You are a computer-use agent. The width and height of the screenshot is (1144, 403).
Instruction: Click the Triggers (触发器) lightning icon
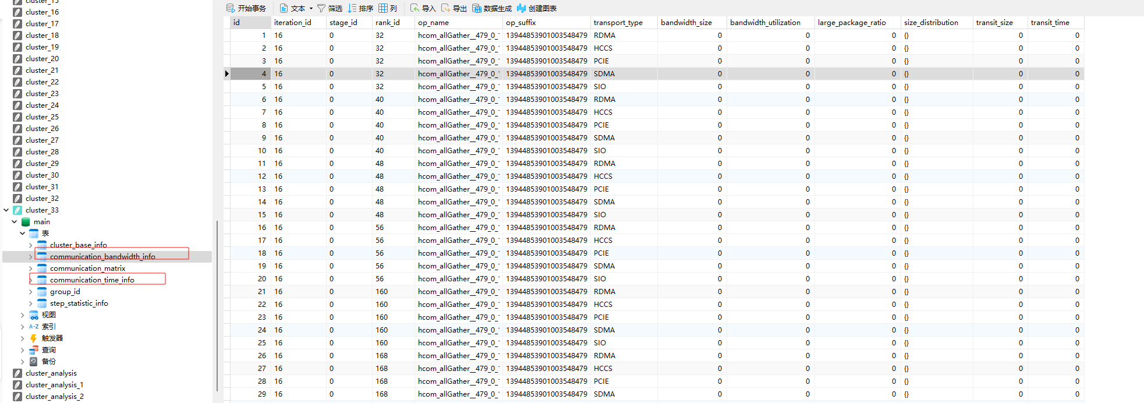(34, 338)
